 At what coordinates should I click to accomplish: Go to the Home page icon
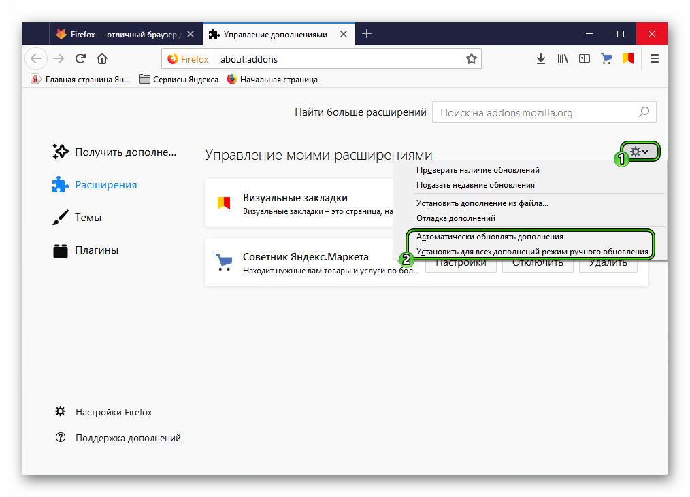click(x=102, y=58)
